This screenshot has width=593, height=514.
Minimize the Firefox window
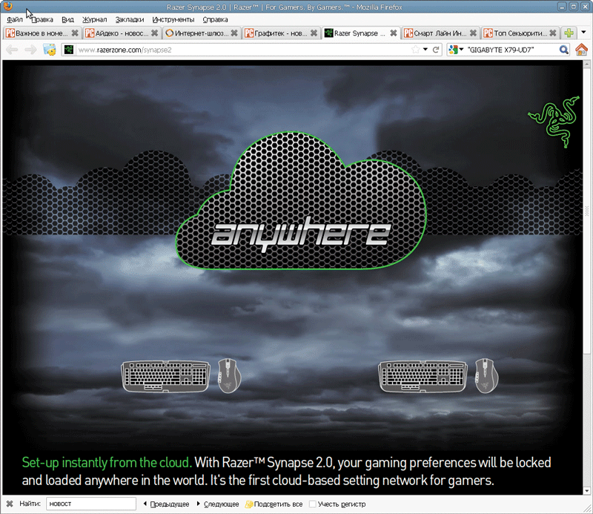(562, 7)
